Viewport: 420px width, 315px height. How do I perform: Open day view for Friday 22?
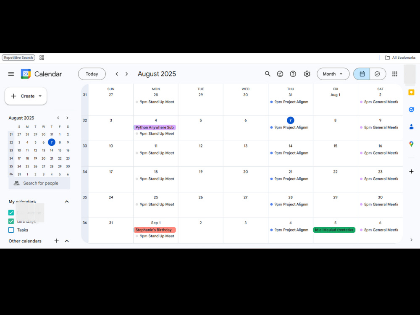[x=335, y=172]
